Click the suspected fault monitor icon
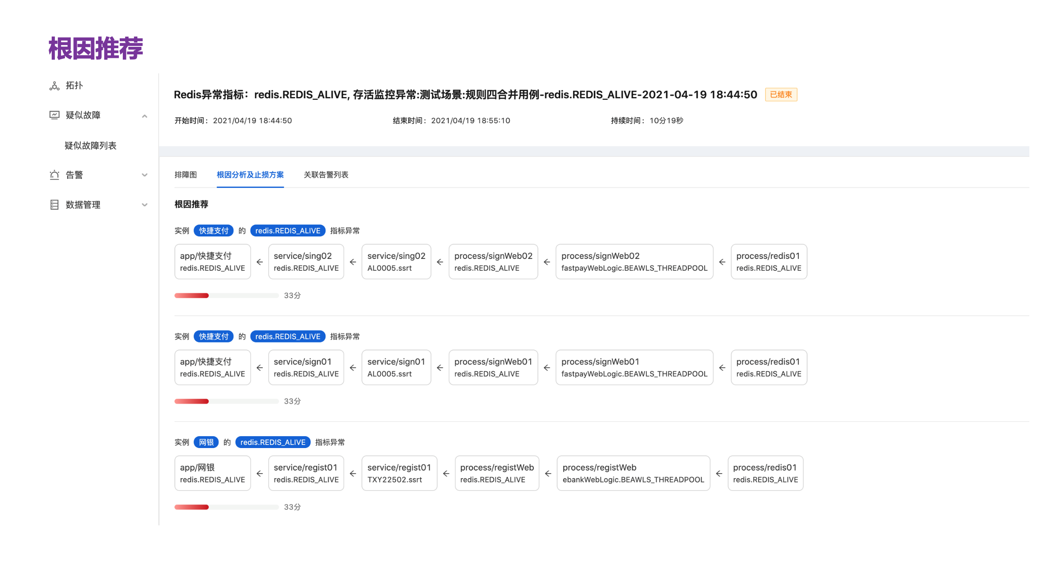1055x570 pixels. pos(54,115)
